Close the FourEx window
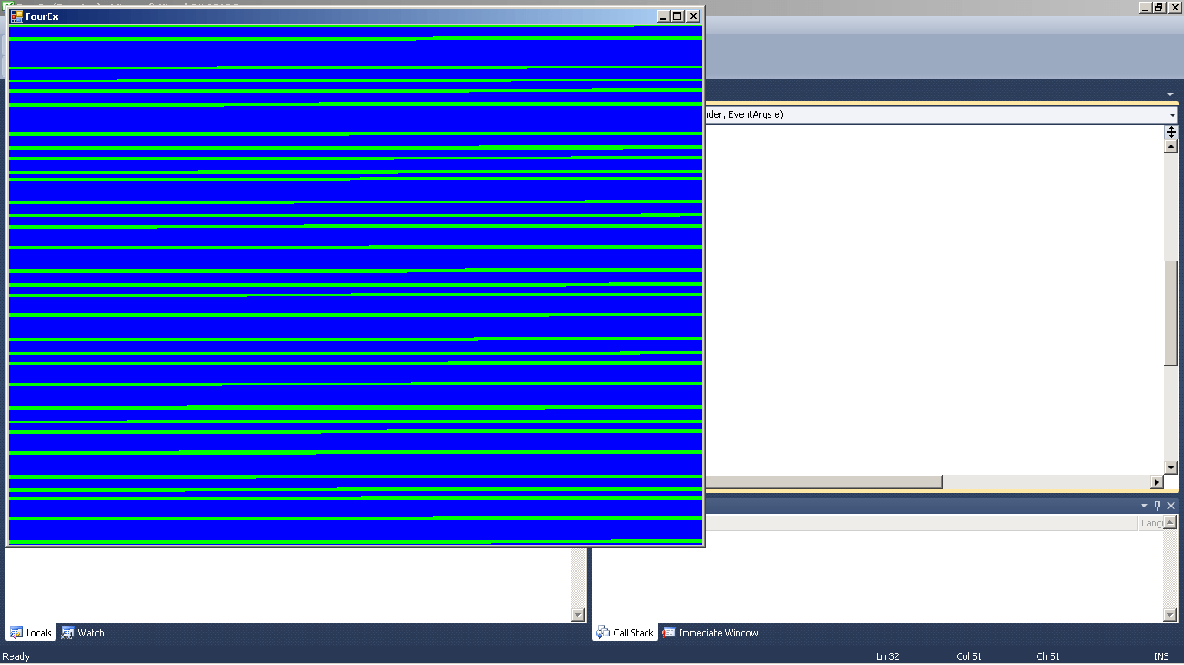 click(693, 16)
